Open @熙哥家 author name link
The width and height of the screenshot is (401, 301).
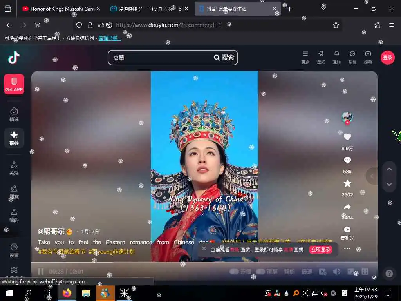pyautogui.click(x=51, y=231)
